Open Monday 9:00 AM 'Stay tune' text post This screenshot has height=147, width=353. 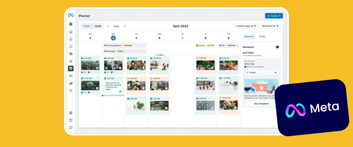pyautogui.click(x=113, y=85)
